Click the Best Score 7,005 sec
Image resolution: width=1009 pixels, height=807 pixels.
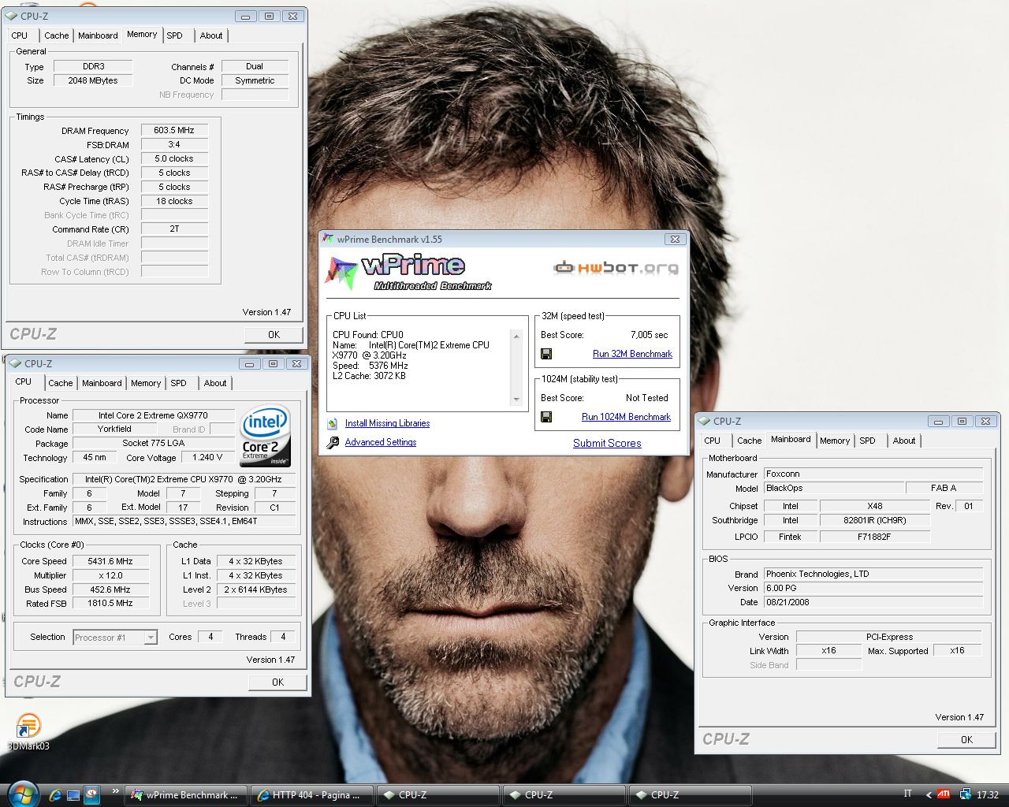(x=649, y=335)
